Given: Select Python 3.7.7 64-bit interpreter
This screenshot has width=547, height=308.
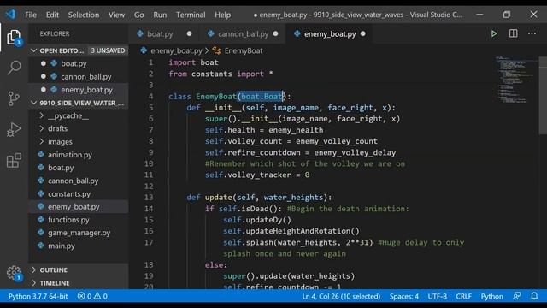Looking at the screenshot, I should point(38,296).
